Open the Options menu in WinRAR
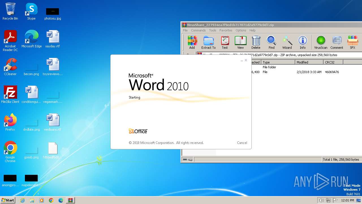The width and height of the screenshot is (362, 204). pyautogui.click(x=241, y=30)
